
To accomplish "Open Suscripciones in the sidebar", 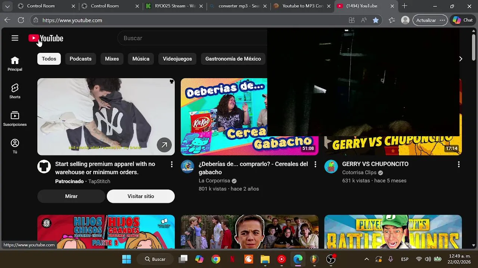I will [x=15, y=119].
